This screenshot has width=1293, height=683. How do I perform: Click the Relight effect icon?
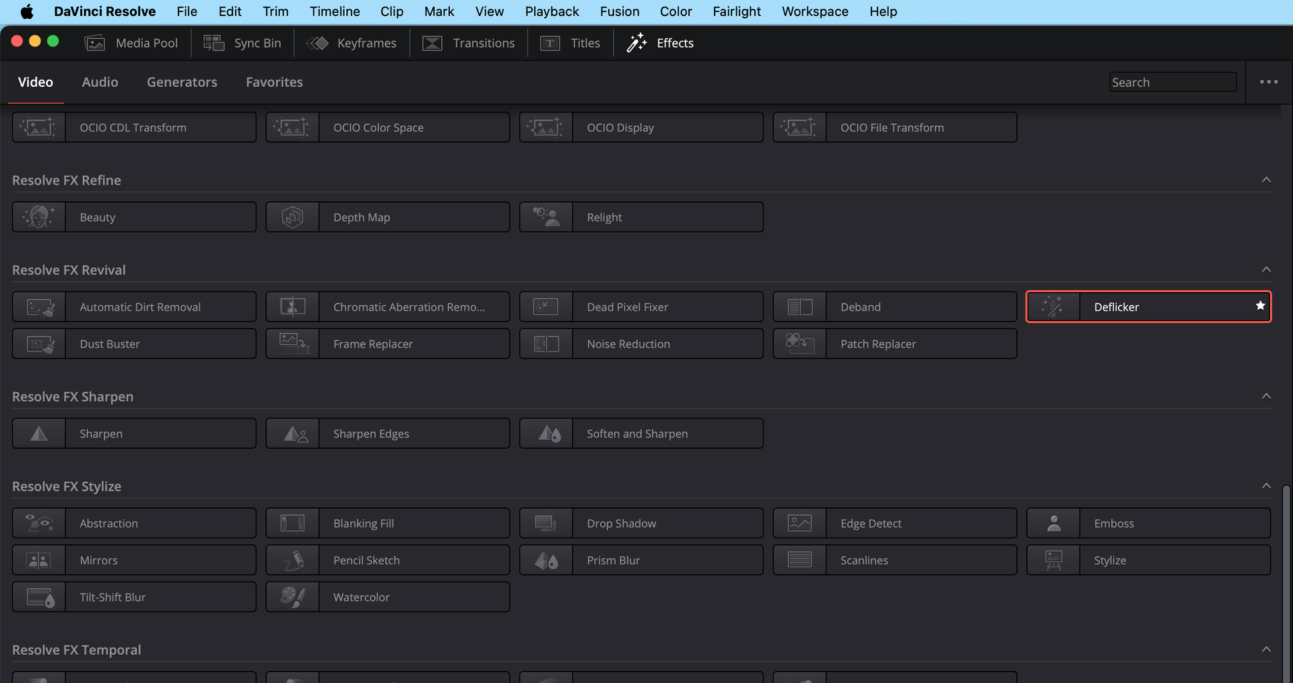(x=546, y=217)
